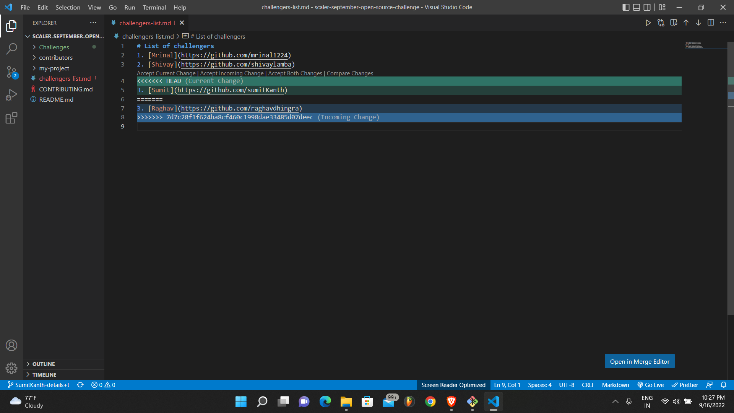The width and height of the screenshot is (734, 413).
Task: Click Accept Incoming Change action
Action: (231, 73)
